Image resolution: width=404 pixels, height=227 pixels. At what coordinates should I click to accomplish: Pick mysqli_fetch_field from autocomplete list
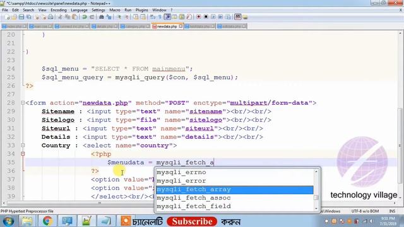[x=234, y=206]
